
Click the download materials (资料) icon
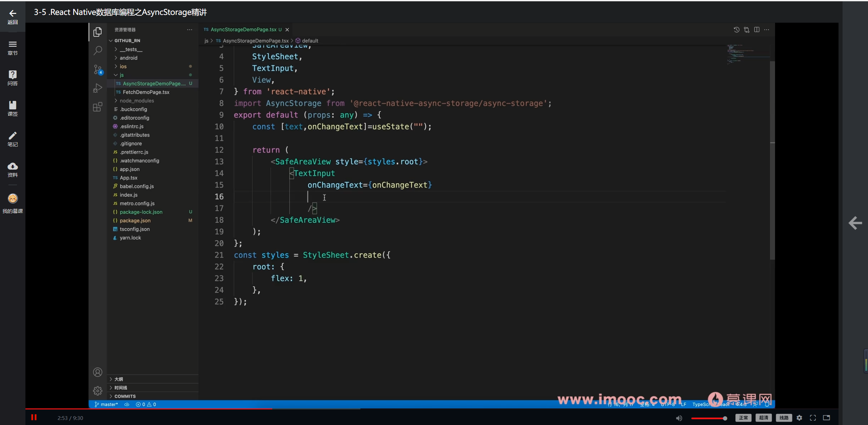click(13, 169)
